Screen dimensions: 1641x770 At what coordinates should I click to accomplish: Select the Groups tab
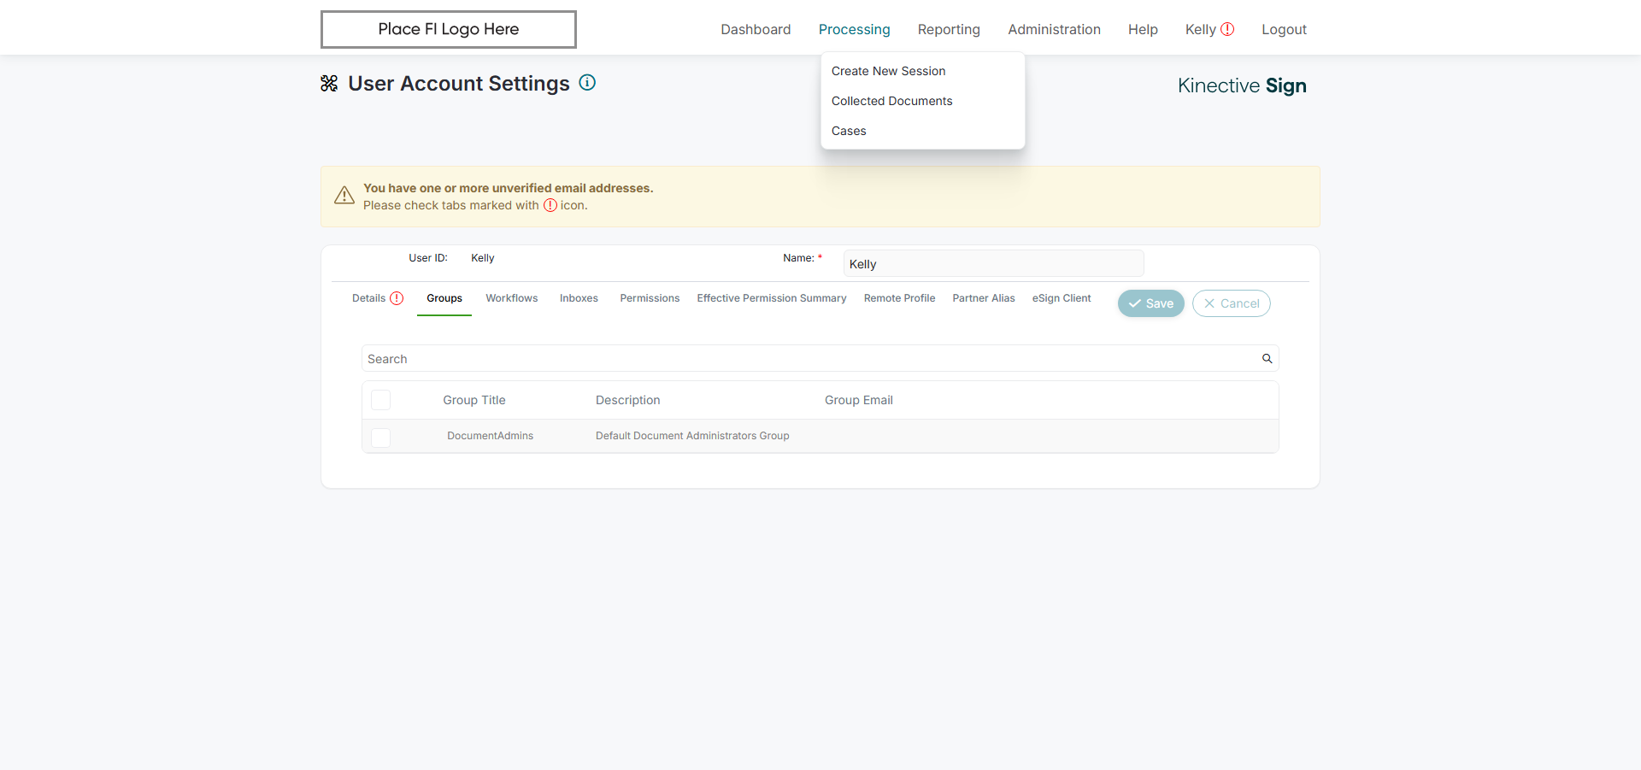point(444,298)
